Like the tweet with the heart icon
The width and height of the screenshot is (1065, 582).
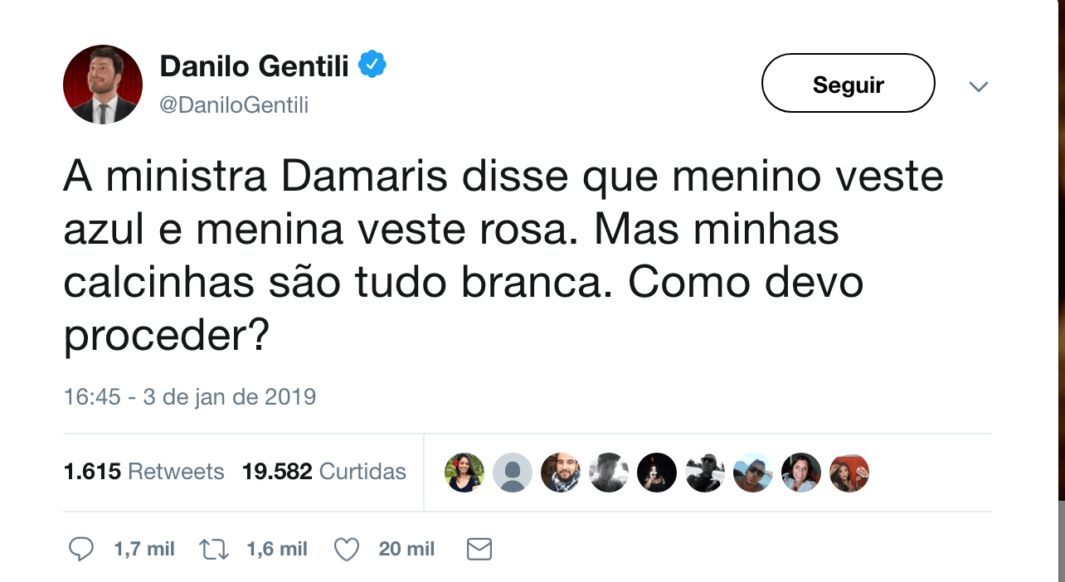[x=346, y=549]
